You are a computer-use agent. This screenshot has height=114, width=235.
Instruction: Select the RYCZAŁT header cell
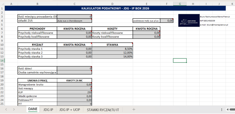pos(37,45)
